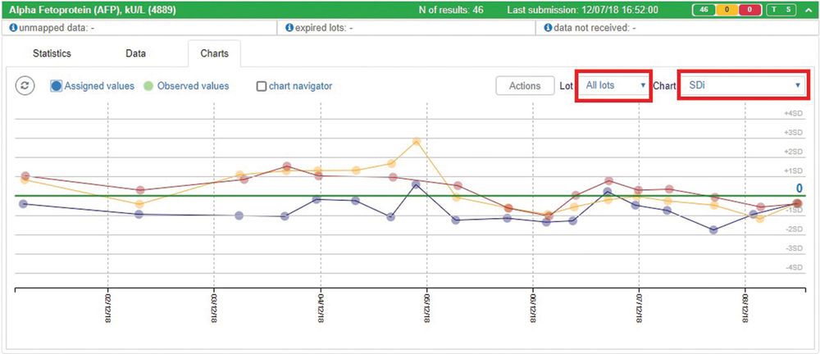Viewport: 820px width, 354px height.
Task: Switch to the Statistics tab
Action: (x=52, y=54)
